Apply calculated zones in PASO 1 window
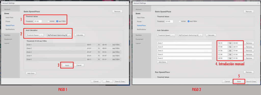This screenshot has width=261, height=95. click(x=67, y=65)
